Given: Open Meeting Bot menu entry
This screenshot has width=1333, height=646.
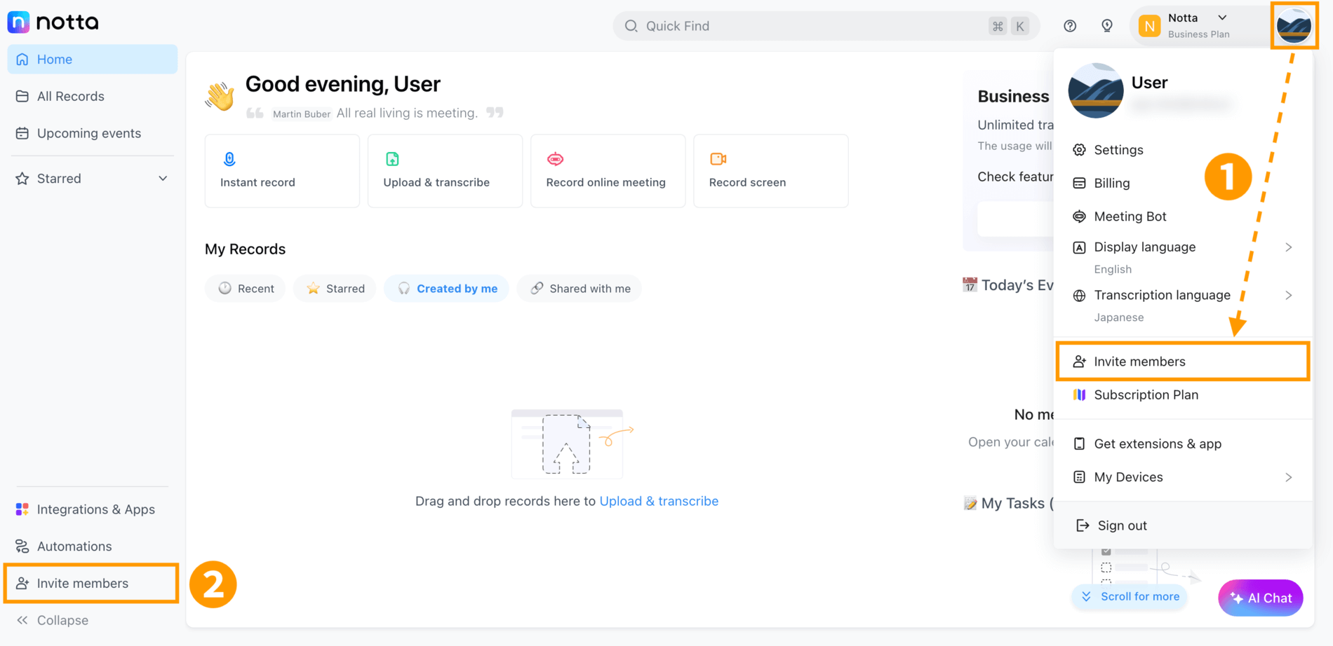Looking at the screenshot, I should click(x=1183, y=217).
